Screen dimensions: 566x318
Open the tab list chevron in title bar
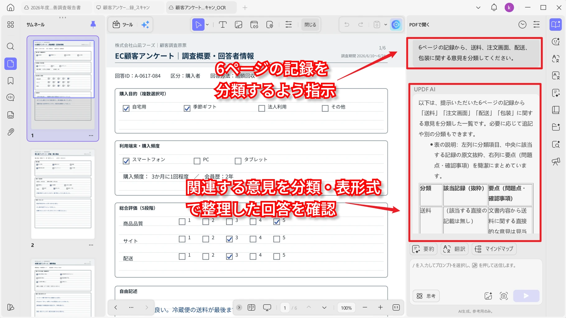[x=478, y=7]
